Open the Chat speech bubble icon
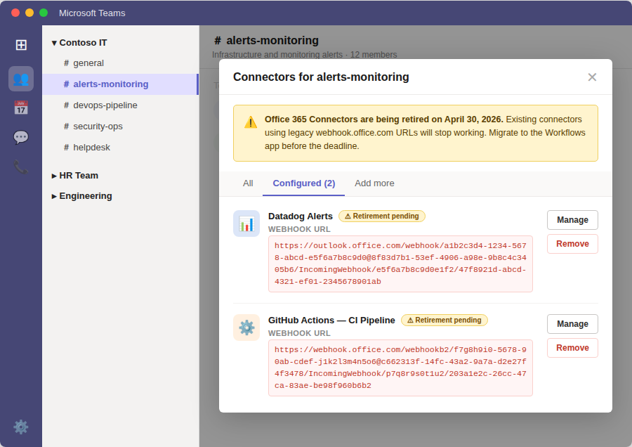 click(x=21, y=137)
